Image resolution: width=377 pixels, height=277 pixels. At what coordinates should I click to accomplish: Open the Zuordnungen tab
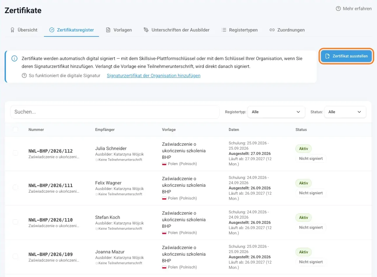coord(287,30)
